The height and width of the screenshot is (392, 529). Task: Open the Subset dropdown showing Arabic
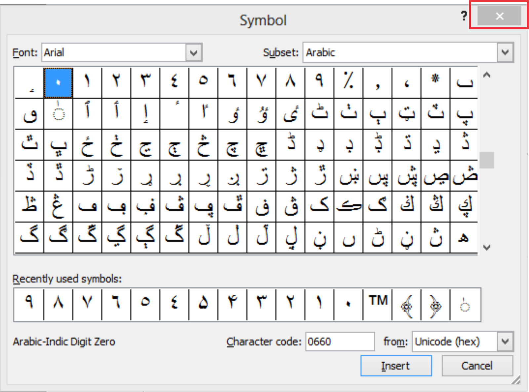[505, 52]
